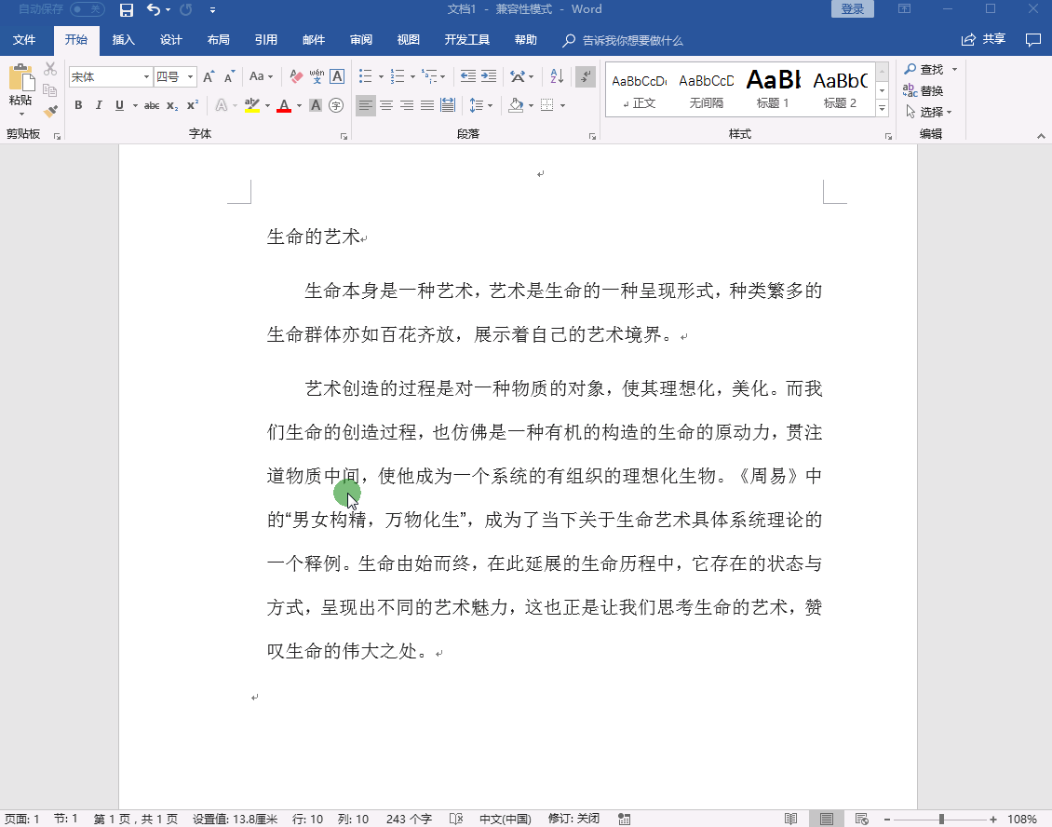
Task: Activate the Format Painter brush
Action: 50,111
